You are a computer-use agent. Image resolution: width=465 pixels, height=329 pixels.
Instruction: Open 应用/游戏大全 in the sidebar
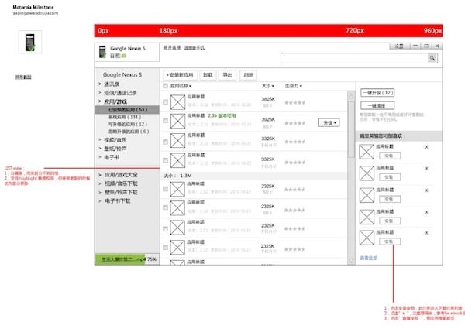tap(121, 175)
